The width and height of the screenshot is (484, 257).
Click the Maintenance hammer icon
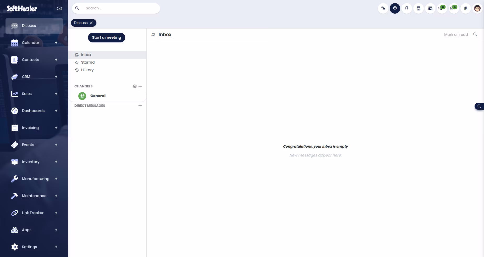15,196
